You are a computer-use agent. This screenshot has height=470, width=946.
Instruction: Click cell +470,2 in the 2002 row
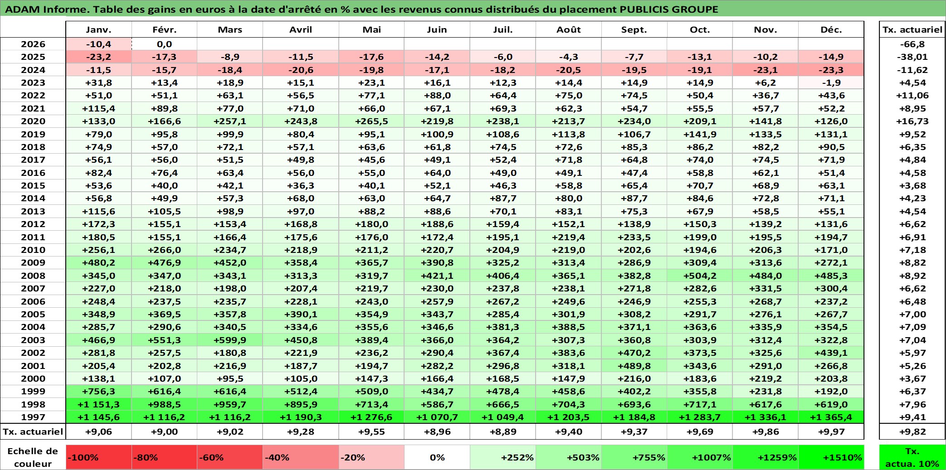(x=634, y=353)
